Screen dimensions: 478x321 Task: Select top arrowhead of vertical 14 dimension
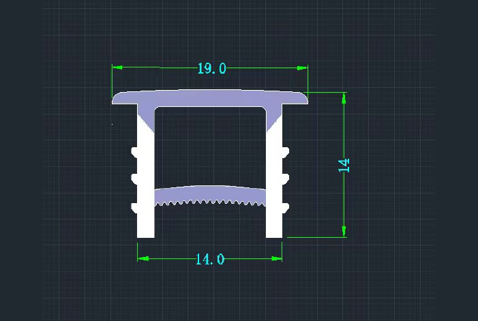pos(344,97)
